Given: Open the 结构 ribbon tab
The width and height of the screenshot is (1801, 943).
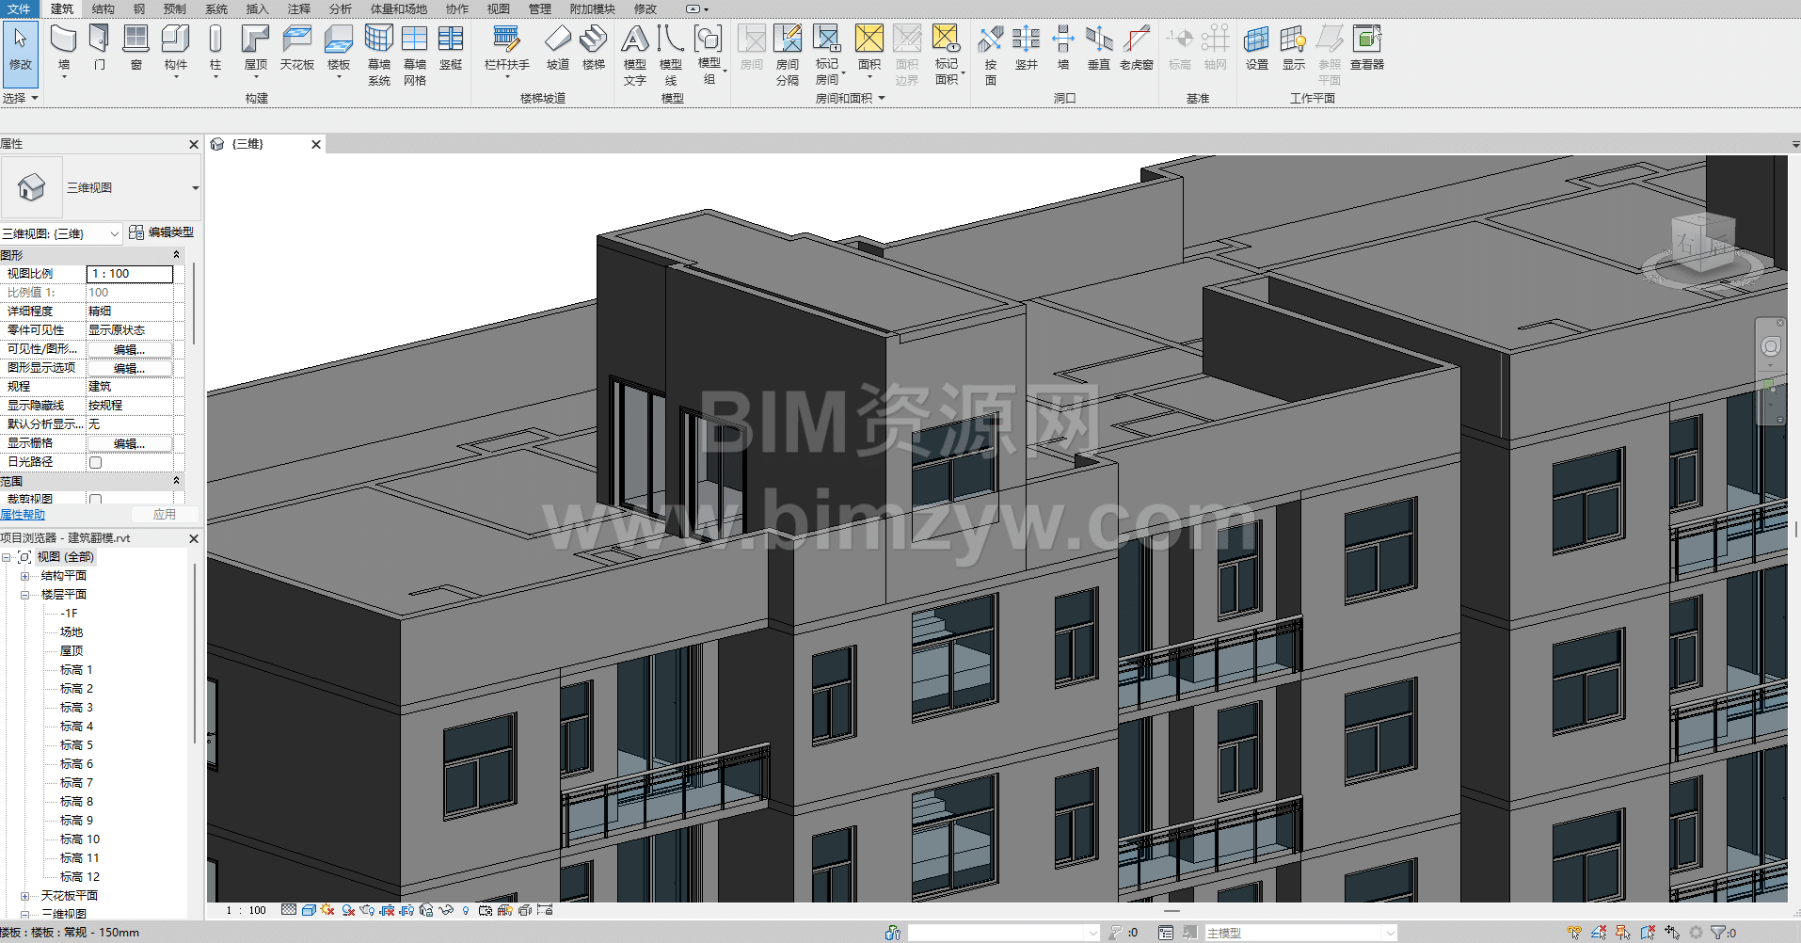Looking at the screenshot, I should [103, 8].
